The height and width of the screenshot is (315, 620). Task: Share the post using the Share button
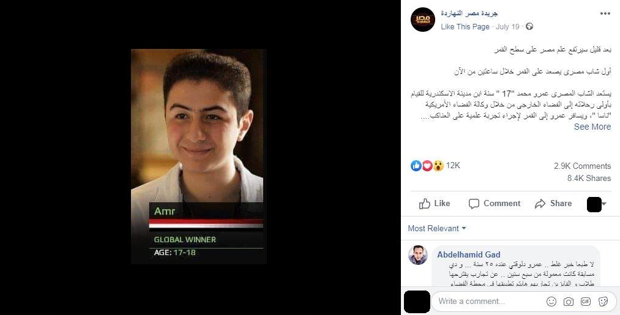tap(553, 204)
